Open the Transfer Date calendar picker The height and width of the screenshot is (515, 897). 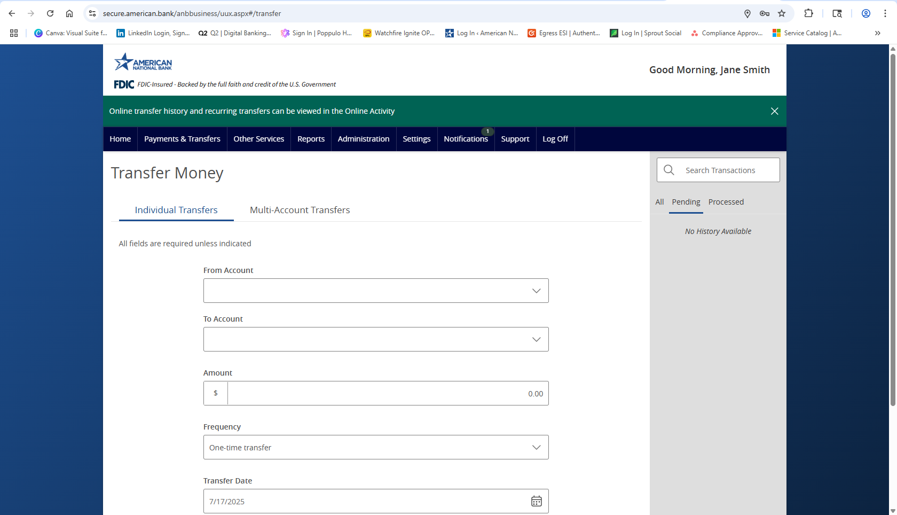pos(536,501)
